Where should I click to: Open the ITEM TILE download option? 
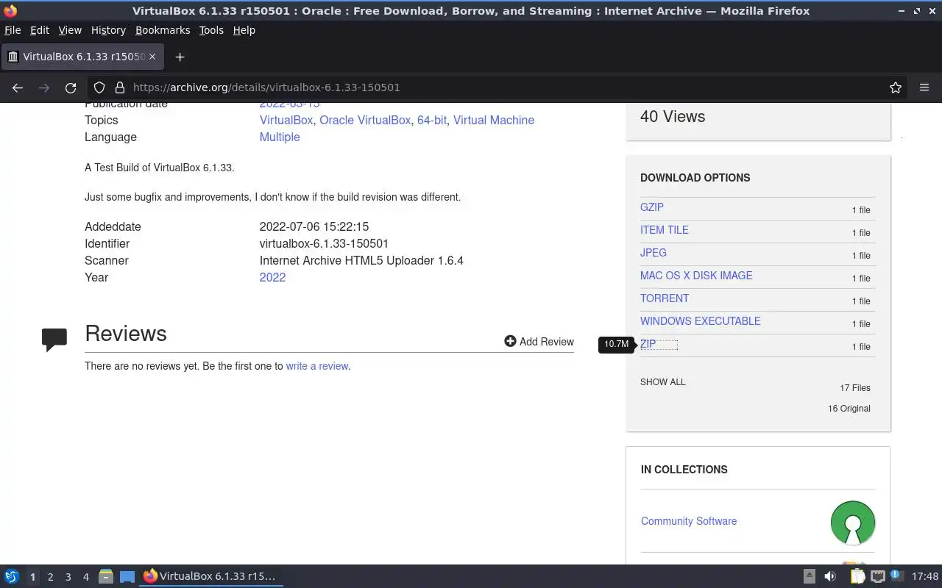click(x=665, y=230)
